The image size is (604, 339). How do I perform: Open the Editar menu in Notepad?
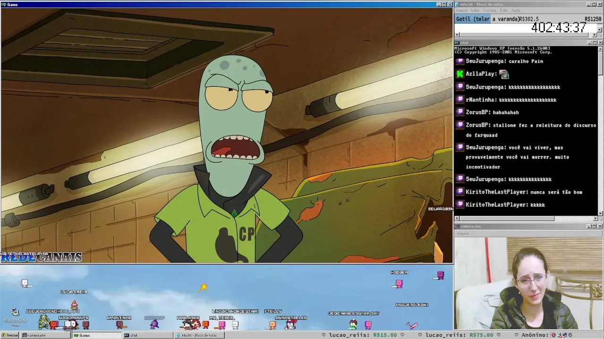tap(475, 10)
